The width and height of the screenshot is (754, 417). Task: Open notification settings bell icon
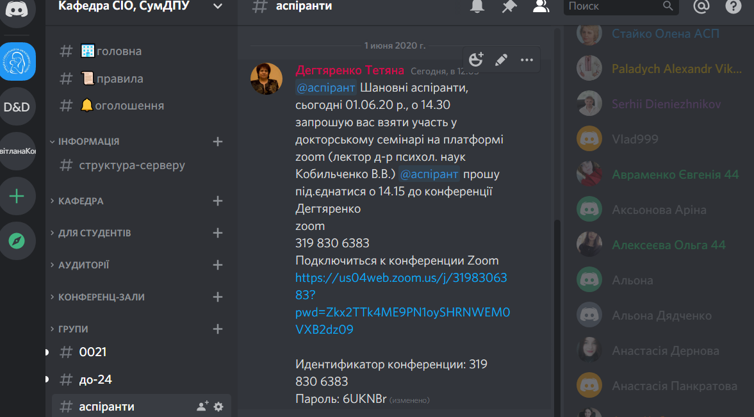pos(477,6)
